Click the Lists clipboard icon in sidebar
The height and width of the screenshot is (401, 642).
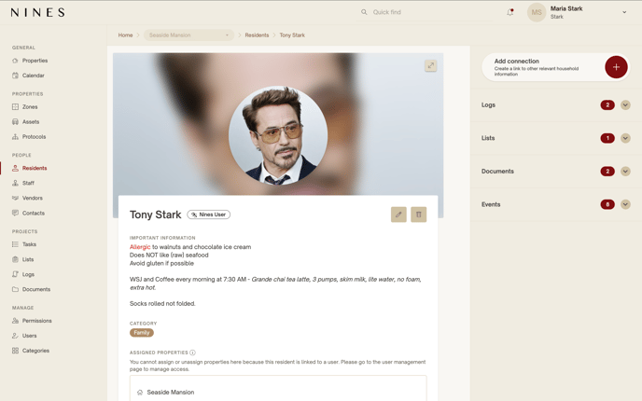15,259
